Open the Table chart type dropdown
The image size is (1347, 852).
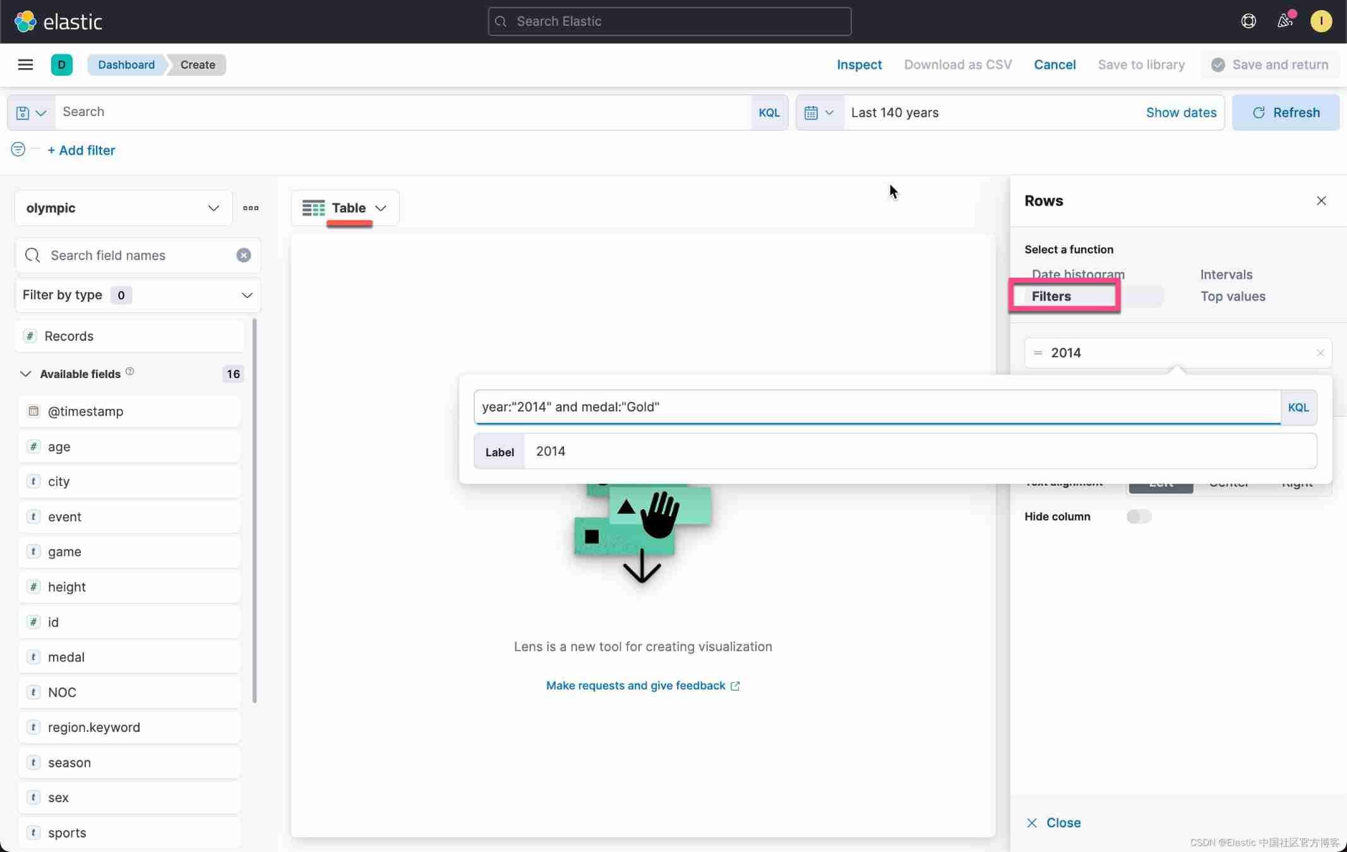[x=345, y=208]
